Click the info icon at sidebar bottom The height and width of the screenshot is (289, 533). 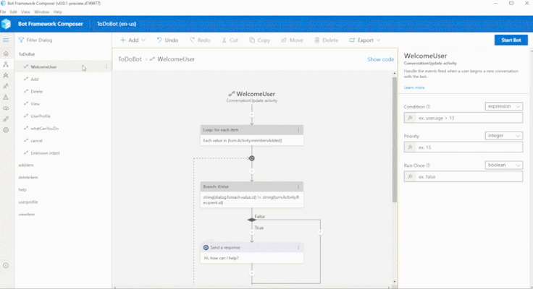tap(6, 266)
